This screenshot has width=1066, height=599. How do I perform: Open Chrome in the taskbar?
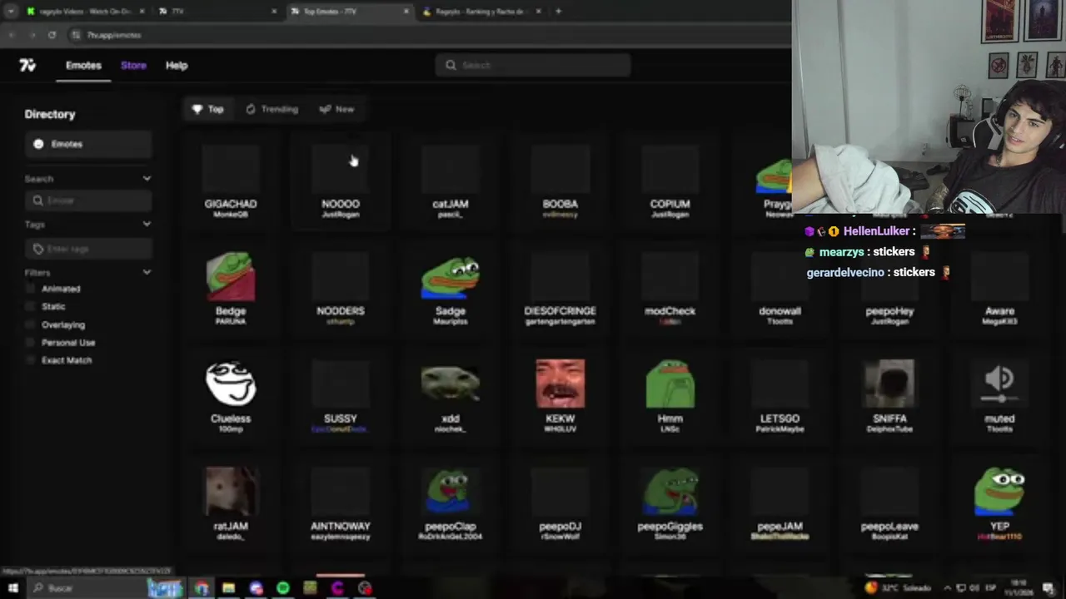tap(202, 588)
